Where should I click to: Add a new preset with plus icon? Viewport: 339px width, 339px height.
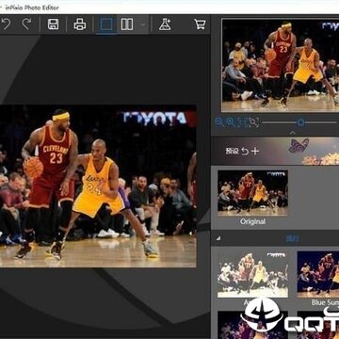pyautogui.click(x=255, y=152)
